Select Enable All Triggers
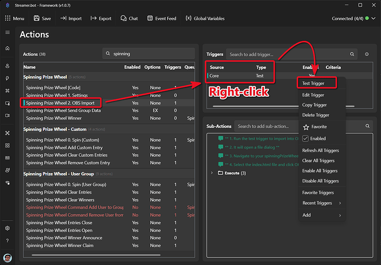381x265 pixels. [x=320, y=171]
